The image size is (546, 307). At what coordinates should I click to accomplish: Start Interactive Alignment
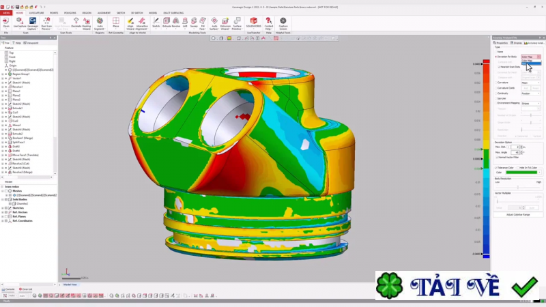pyautogui.click(x=142, y=23)
